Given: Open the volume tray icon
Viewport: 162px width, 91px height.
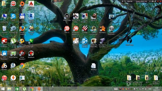Looking at the screenshot, I should [146, 89].
